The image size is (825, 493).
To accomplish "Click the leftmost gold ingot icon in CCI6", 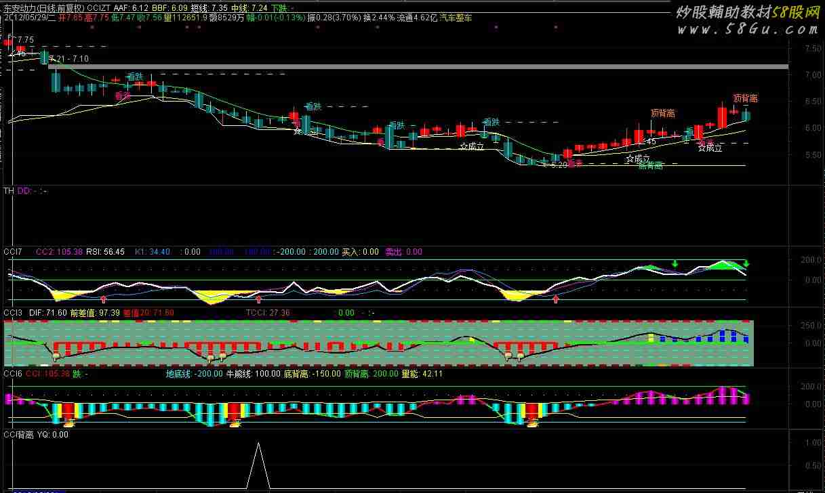I will [x=68, y=424].
